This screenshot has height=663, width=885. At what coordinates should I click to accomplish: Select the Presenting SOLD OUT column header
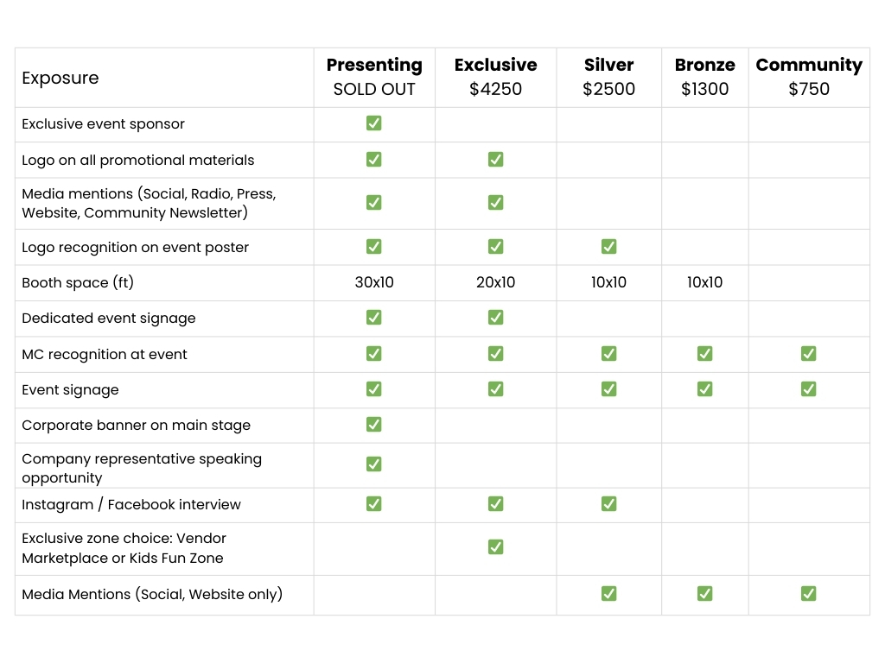coord(374,77)
